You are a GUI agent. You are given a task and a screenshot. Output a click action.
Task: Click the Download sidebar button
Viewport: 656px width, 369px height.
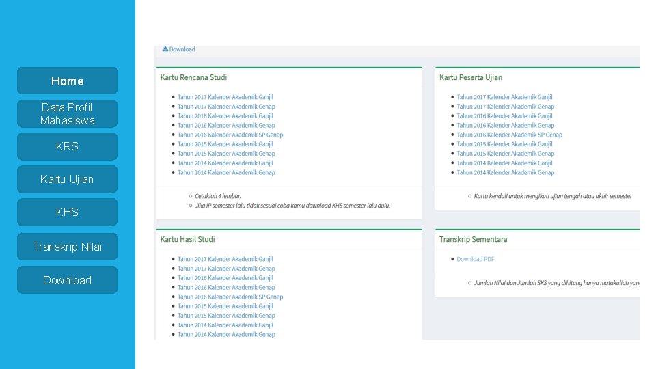click(x=67, y=280)
